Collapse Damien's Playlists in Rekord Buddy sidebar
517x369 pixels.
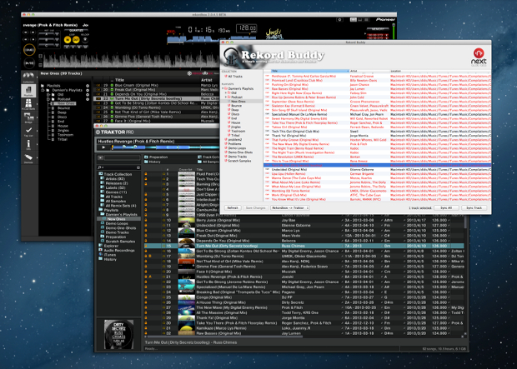coord(223,88)
